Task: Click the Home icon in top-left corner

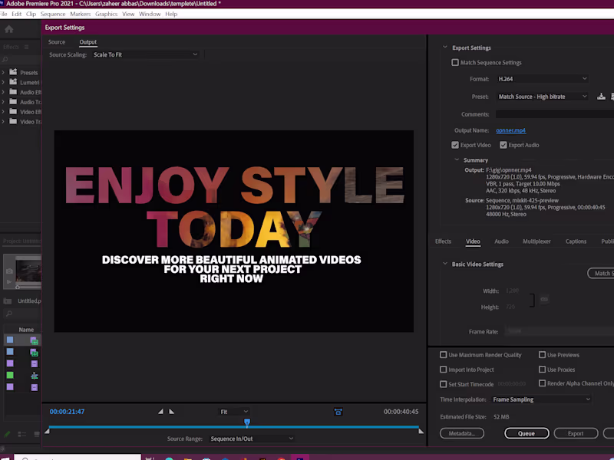Action: pyautogui.click(x=9, y=29)
